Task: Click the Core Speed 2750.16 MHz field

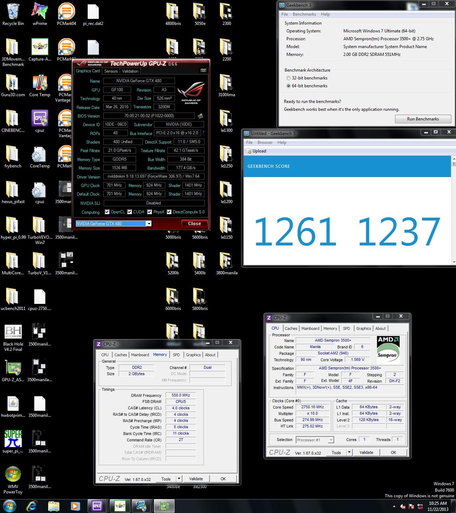Action: point(312,407)
